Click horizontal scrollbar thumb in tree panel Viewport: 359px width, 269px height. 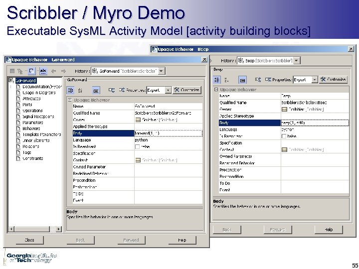pyautogui.click(x=32, y=229)
